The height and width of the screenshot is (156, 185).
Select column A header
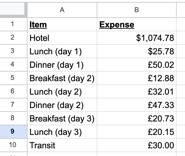[62, 10]
